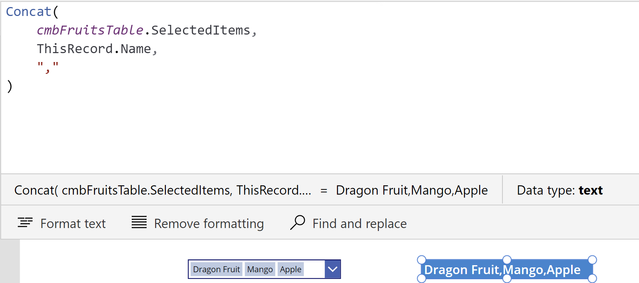Select the blue Dragon Fruit,Mango,Apple label control
The width and height of the screenshot is (639, 283).
[x=502, y=270]
